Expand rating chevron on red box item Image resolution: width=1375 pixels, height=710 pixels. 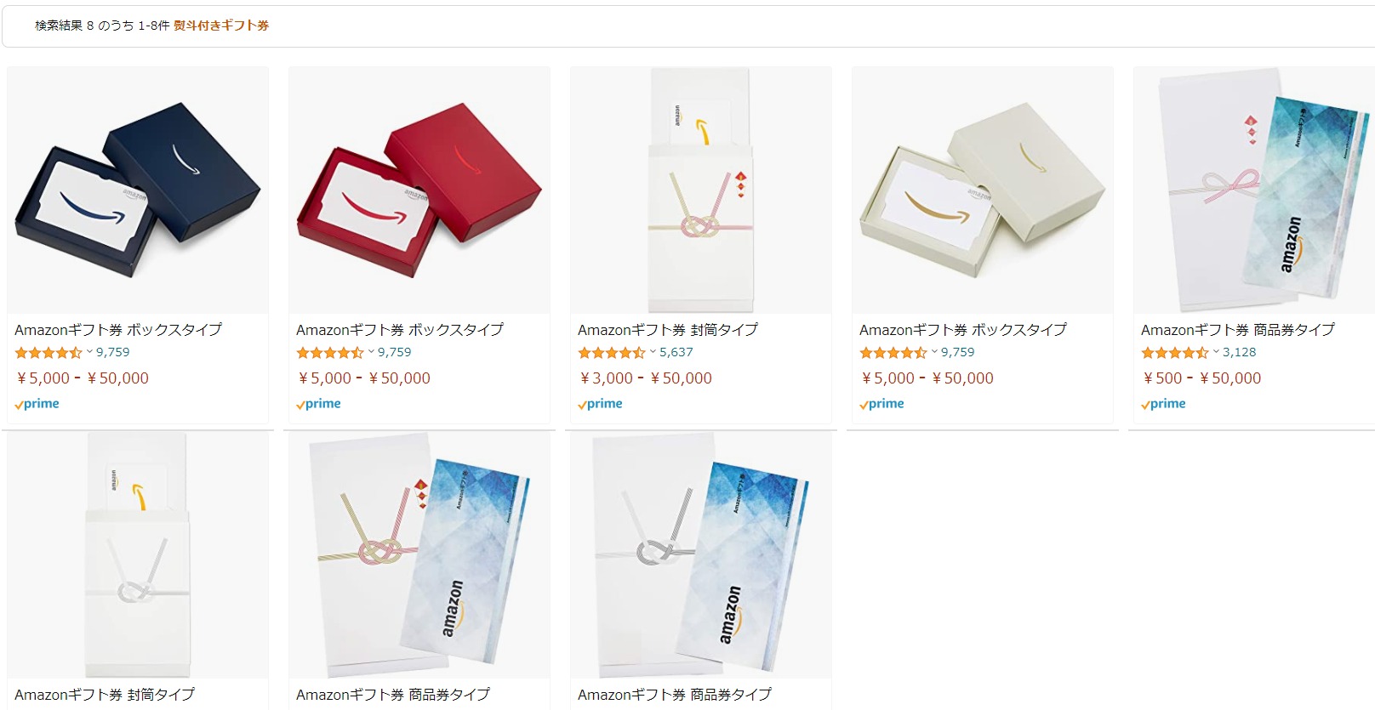pos(371,352)
